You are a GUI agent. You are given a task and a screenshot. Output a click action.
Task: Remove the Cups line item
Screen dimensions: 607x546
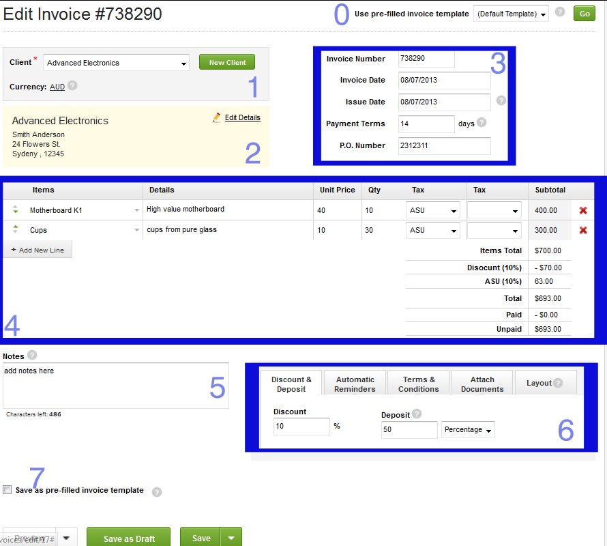tap(583, 231)
